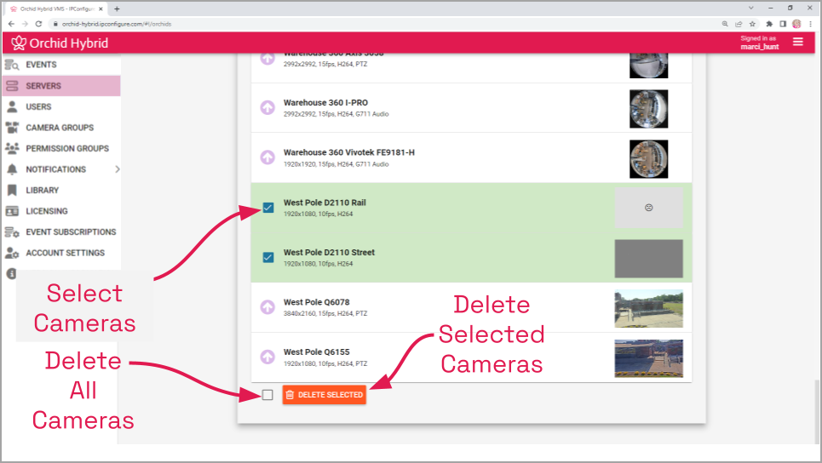The width and height of the screenshot is (822, 463).
Task: Select the West Pole Q6155 name
Action: tap(316, 352)
